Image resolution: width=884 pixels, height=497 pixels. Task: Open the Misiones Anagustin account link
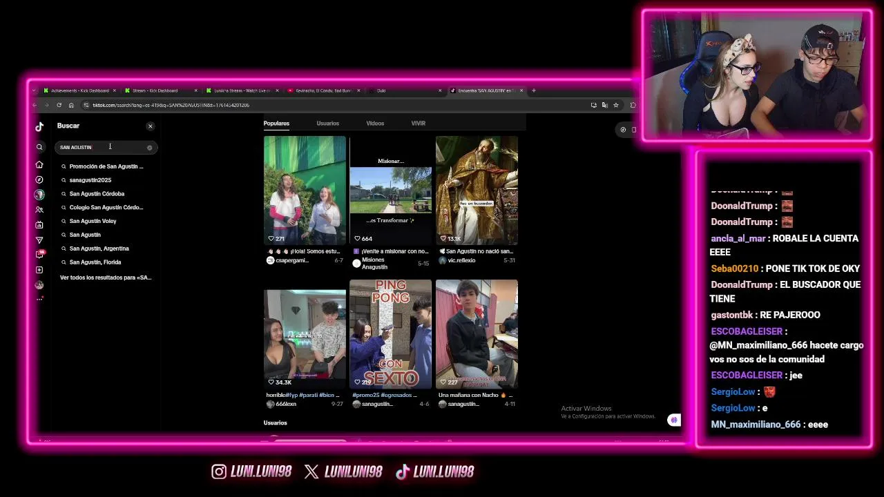pyautogui.click(x=373, y=264)
